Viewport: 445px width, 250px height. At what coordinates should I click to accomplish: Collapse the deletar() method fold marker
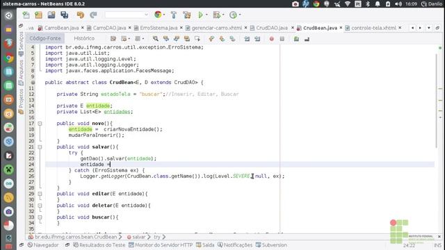tap(40, 206)
